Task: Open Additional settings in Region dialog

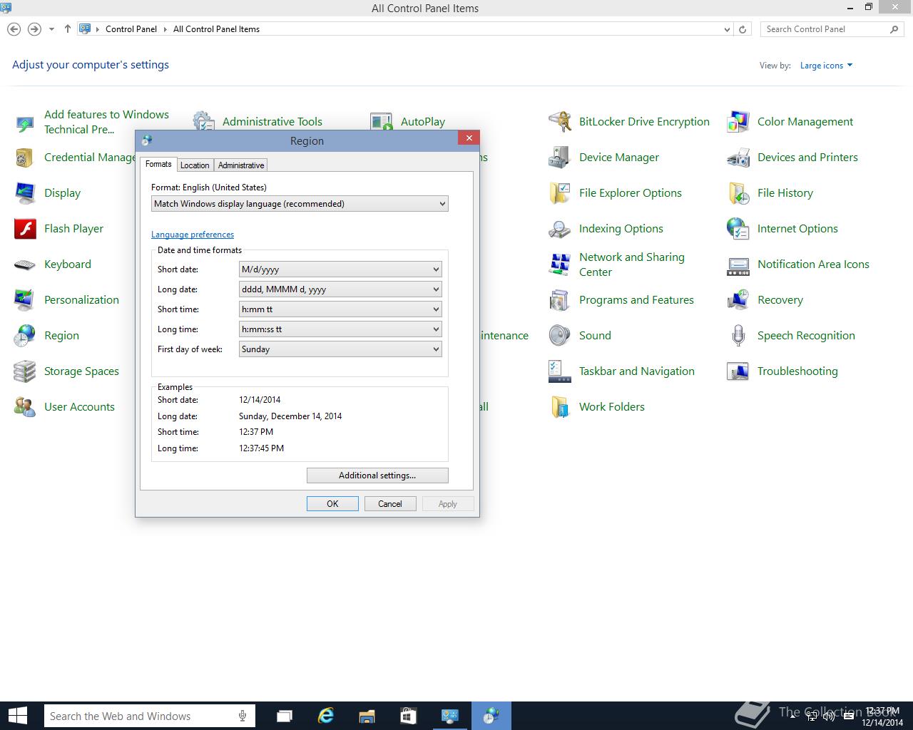Action: click(x=377, y=475)
